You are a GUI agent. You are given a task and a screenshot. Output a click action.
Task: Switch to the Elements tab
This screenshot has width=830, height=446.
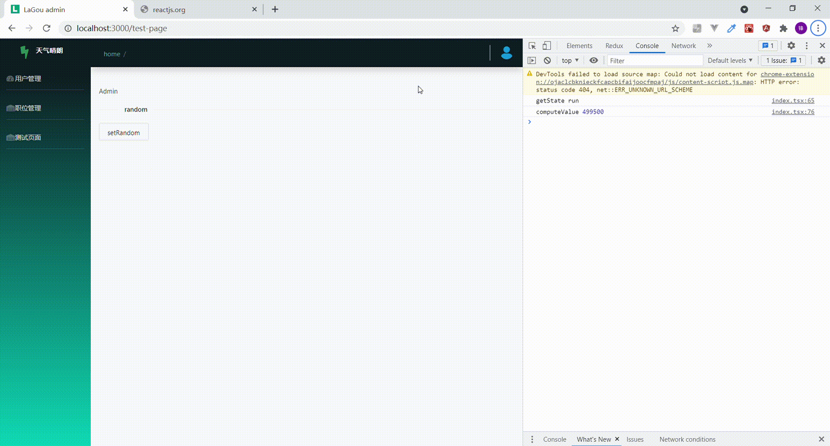(x=579, y=46)
